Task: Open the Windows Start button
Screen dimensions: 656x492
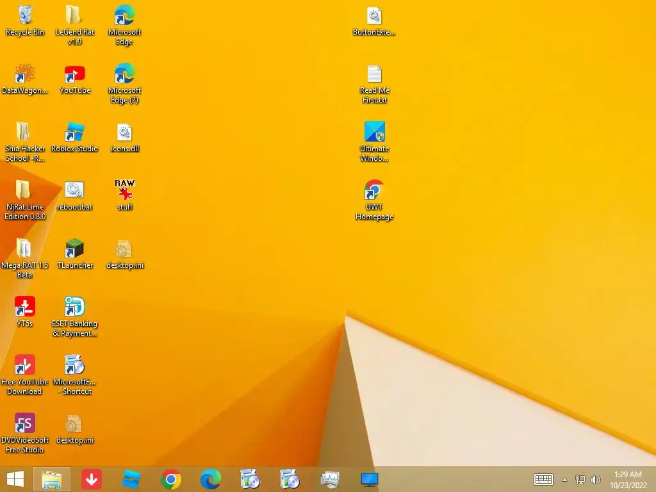Action: click(15, 479)
